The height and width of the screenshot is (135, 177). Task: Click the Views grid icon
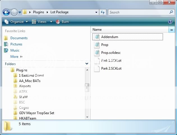tap(34, 22)
